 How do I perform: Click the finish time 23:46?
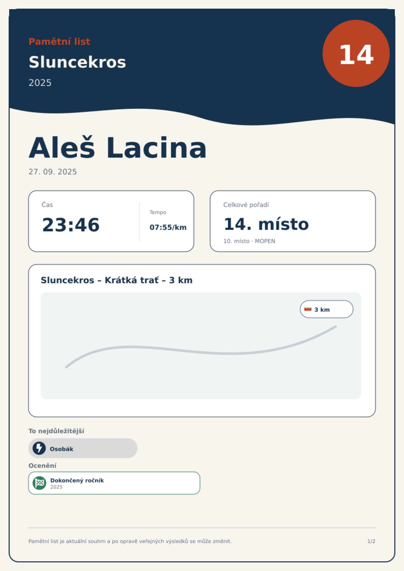71,225
